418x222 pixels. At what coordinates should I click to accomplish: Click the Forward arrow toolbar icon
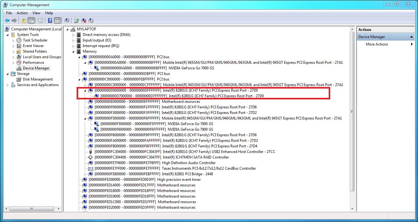tap(14, 21)
